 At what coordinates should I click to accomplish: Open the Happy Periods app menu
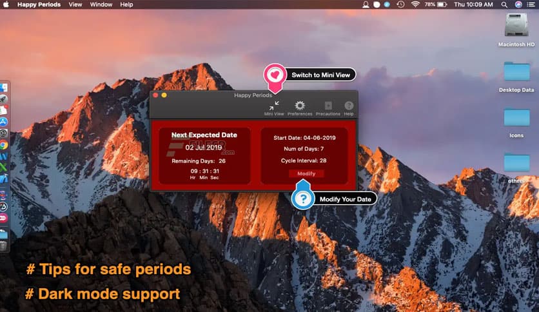(39, 5)
